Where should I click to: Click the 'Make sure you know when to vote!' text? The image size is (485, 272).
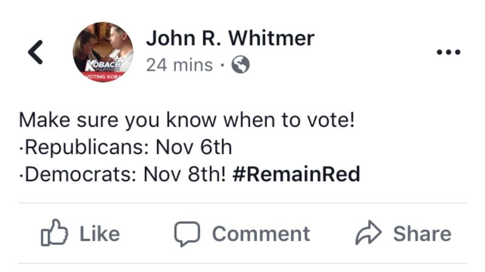186,120
